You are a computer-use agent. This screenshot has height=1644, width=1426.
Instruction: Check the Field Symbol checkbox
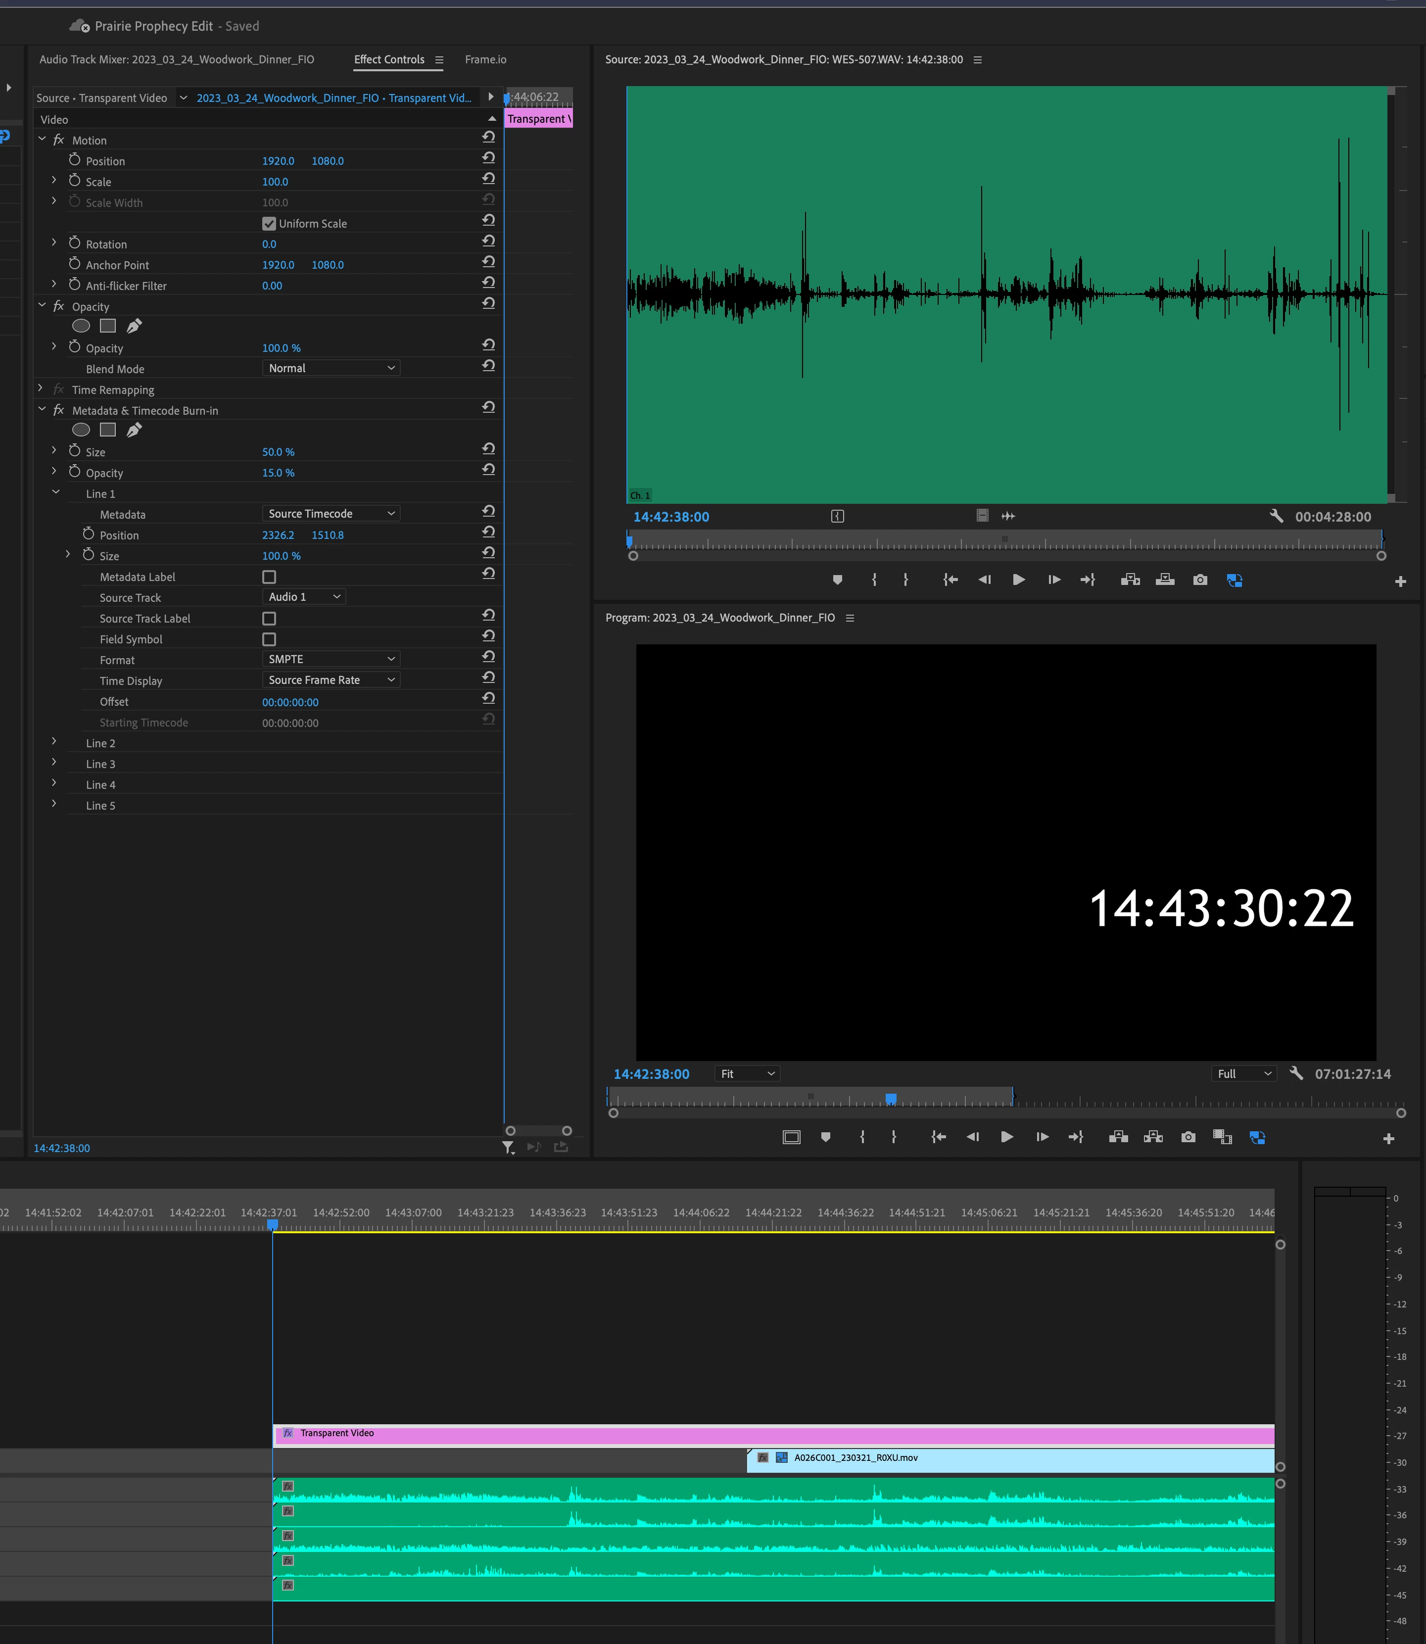(269, 640)
